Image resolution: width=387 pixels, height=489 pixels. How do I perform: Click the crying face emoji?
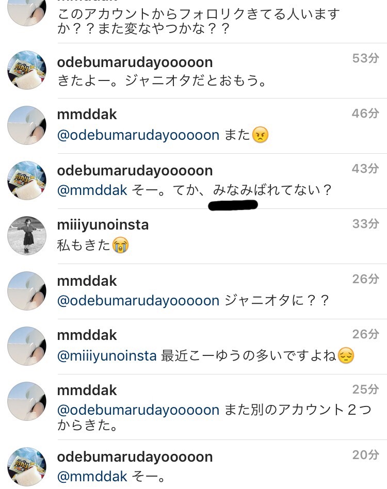click(x=120, y=245)
